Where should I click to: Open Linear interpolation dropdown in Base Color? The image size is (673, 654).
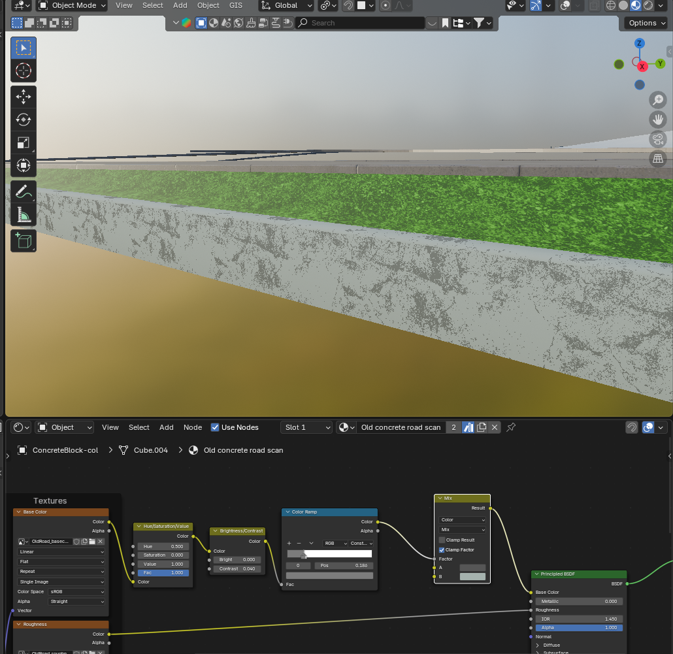click(x=61, y=552)
